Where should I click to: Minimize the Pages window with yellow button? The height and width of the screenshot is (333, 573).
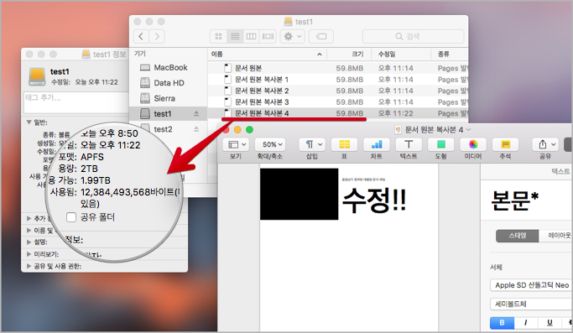[x=237, y=130]
